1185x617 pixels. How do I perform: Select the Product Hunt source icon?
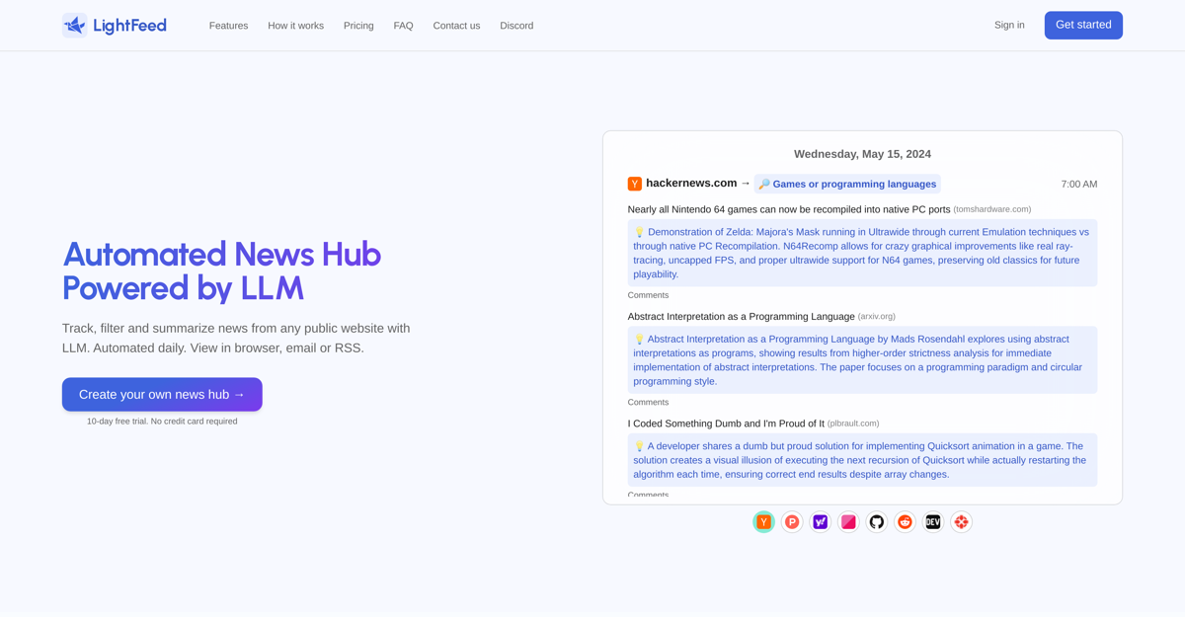coord(792,522)
